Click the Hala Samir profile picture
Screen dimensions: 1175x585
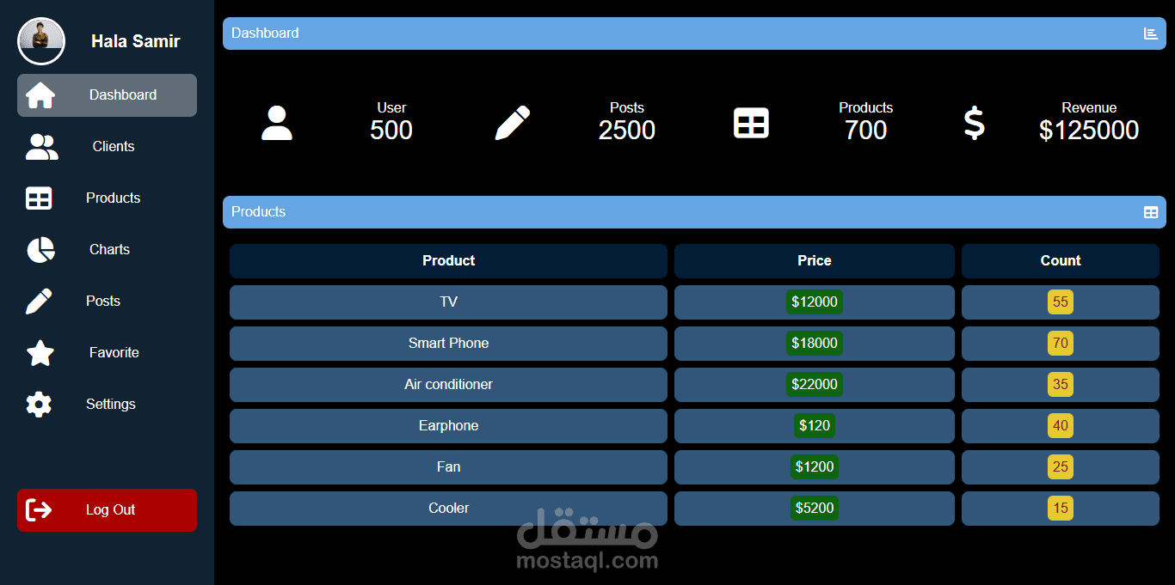click(x=40, y=40)
